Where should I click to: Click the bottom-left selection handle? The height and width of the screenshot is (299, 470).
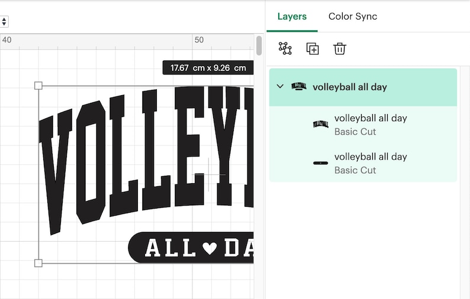click(38, 263)
